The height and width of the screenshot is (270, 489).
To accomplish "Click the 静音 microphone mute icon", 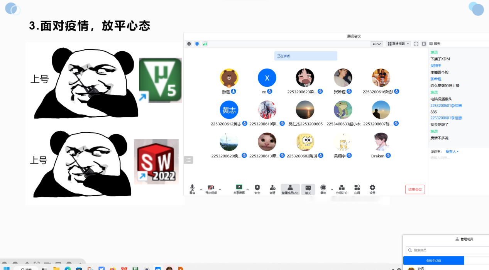I will [192, 187].
